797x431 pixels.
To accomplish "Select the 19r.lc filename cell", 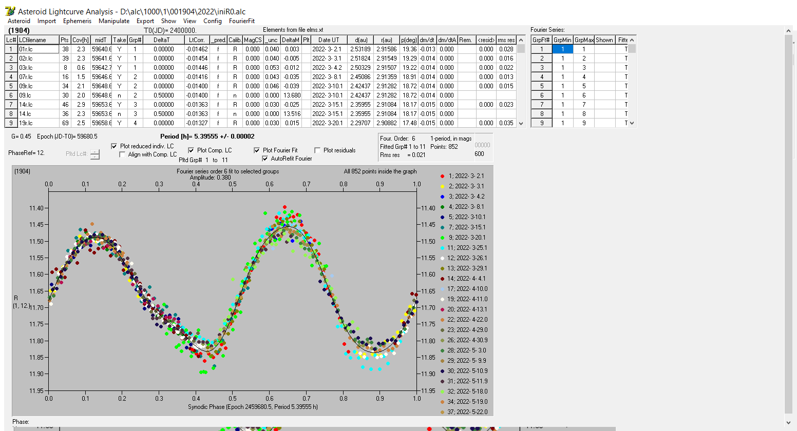I will coord(39,123).
